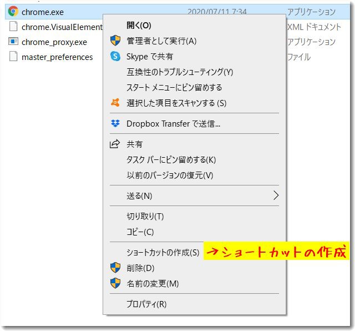Viewport: 355px width, 331px height.
Task: Click the share arrow icon beside 共有
Action: click(115, 144)
